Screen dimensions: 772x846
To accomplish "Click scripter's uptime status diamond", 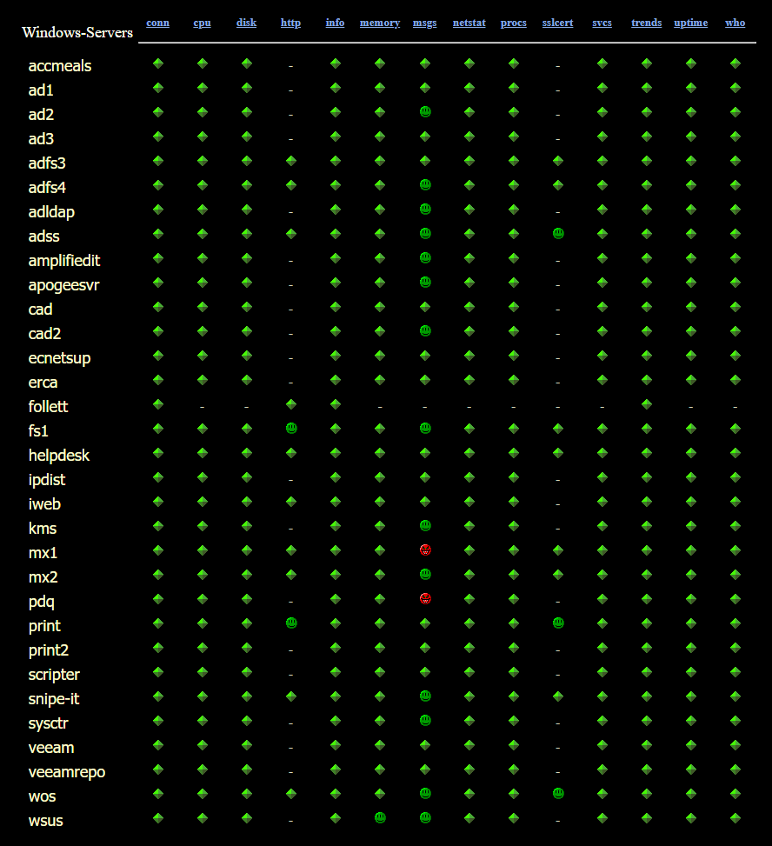I will (x=691, y=672).
